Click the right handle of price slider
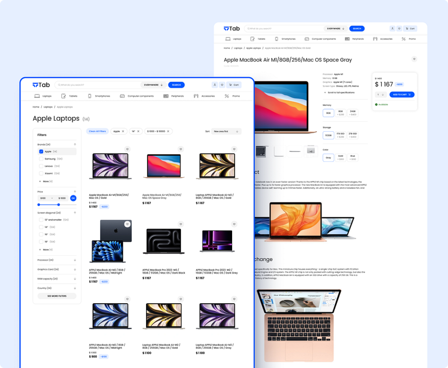The height and width of the screenshot is (368, 448). (x=58, y=205)
